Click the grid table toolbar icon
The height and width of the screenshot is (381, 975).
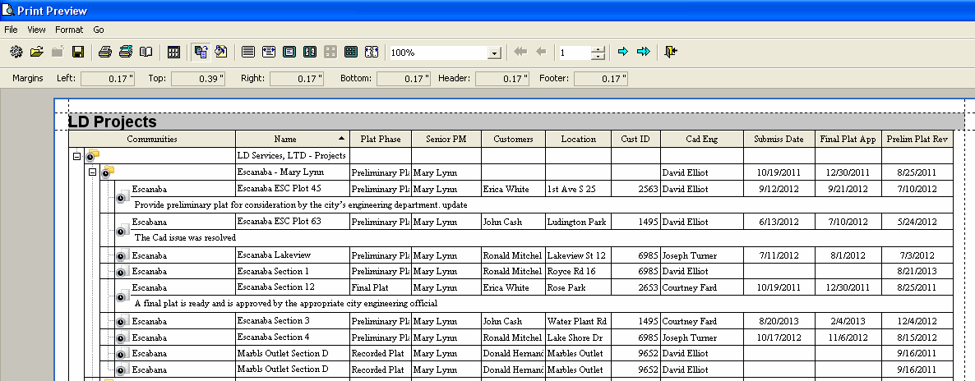pos(173,52)
